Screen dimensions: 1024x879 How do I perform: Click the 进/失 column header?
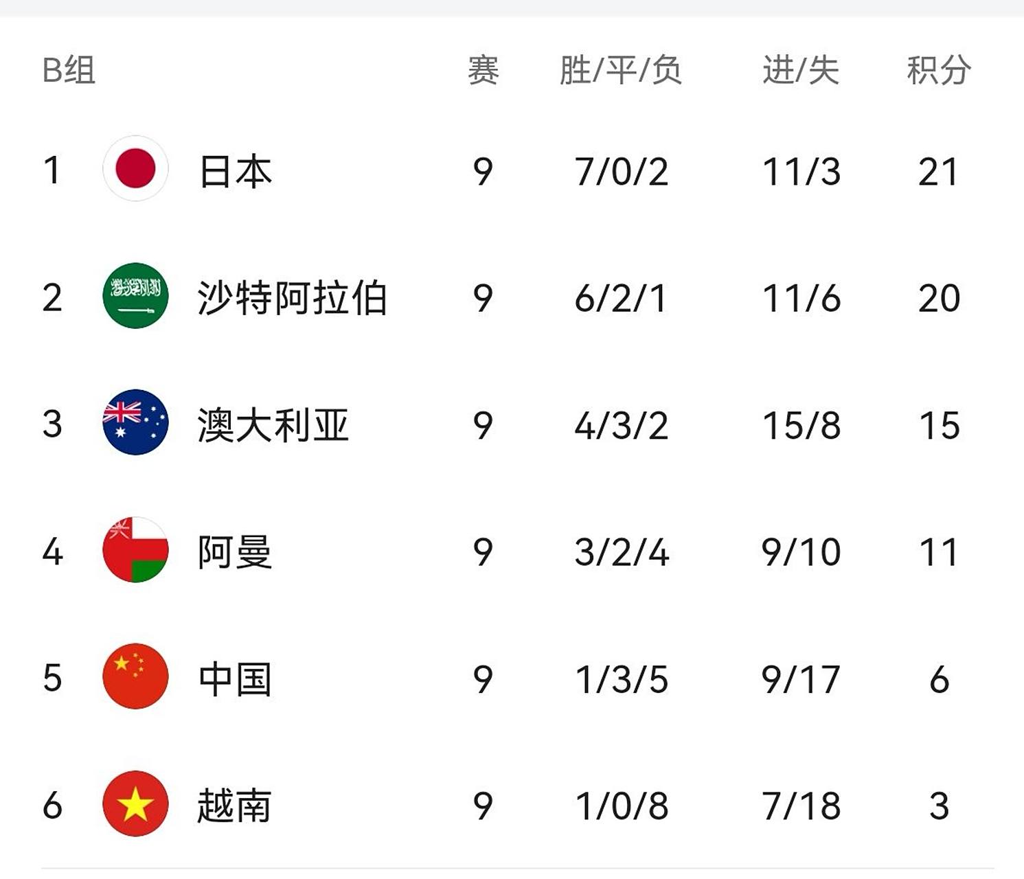click(x=801, y=70)
